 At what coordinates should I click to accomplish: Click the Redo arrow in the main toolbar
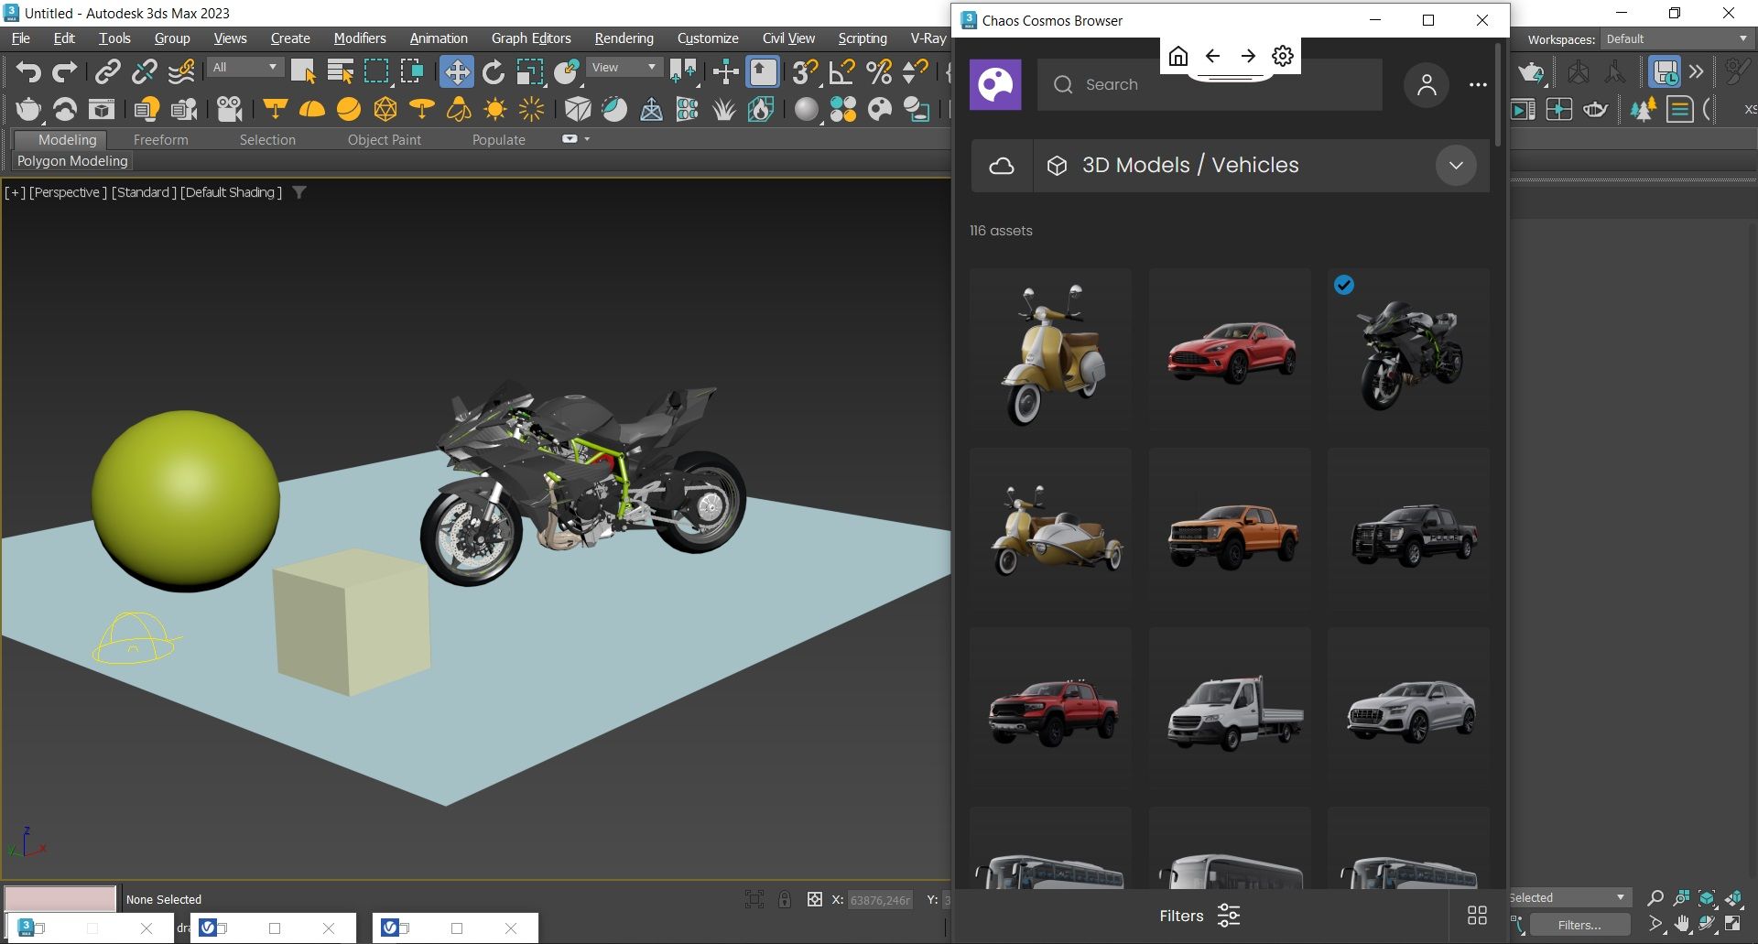pos(64,71)
